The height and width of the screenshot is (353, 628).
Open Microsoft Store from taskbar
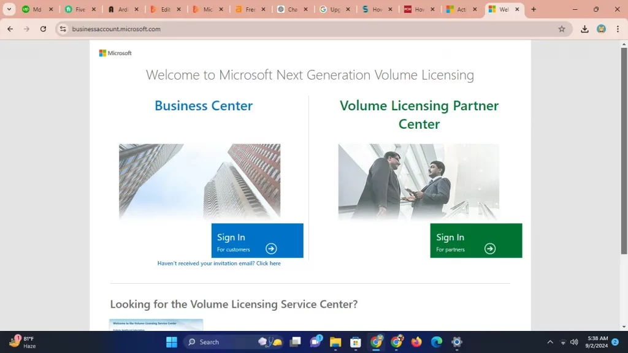point(356,342)
